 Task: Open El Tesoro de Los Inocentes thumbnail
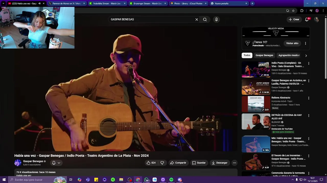pos(256,162)
